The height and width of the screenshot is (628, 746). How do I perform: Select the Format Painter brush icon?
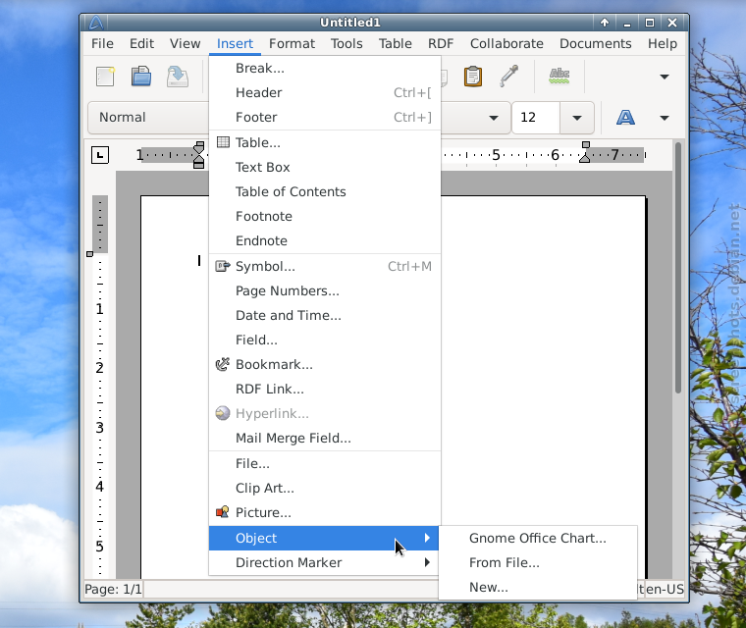(x=508, y=77)
